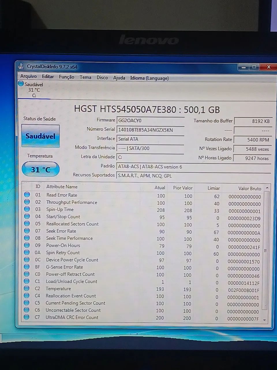Click the status dot for Reallocation Event Count
The image size is (277, 370).
coord(27,295)
